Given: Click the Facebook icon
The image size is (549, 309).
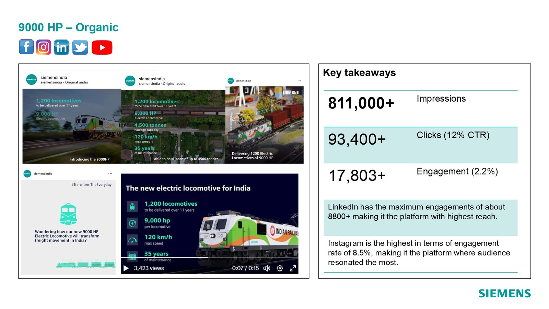Looking at the screenshot, I should click(26, 47).
